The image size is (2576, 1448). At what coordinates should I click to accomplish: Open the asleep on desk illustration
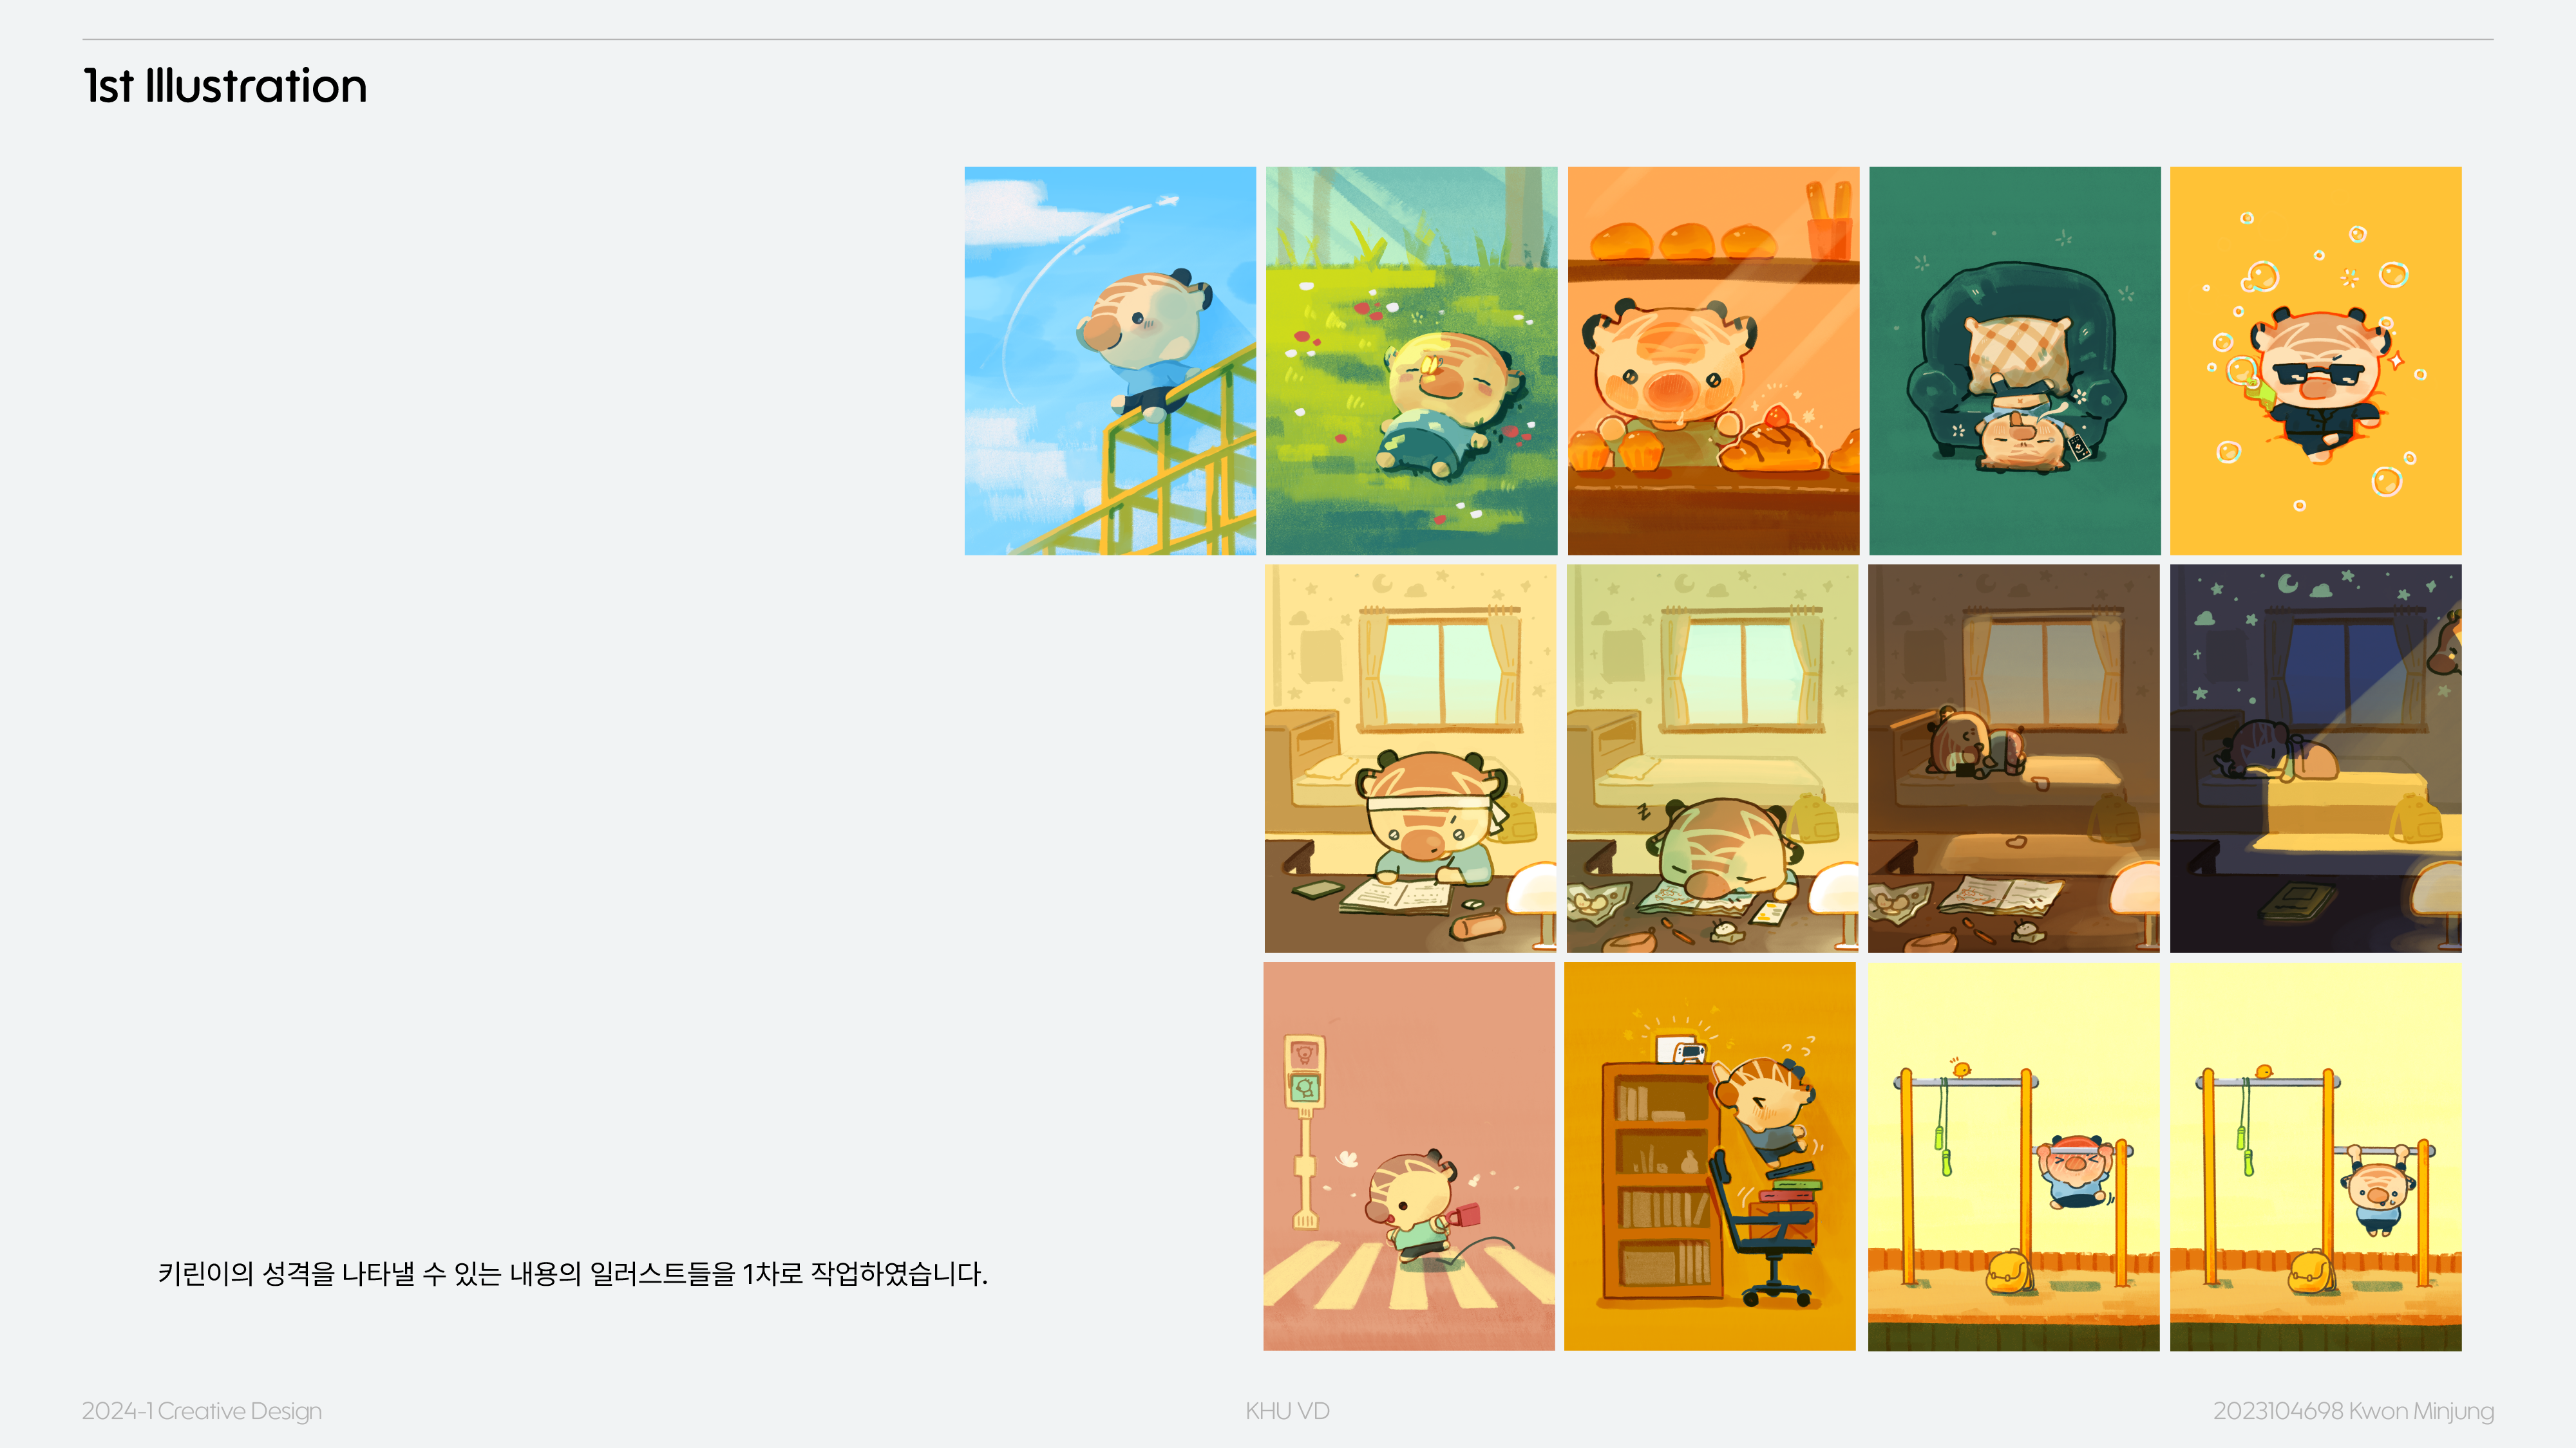pyautogui.click(x=1712, y=759)
